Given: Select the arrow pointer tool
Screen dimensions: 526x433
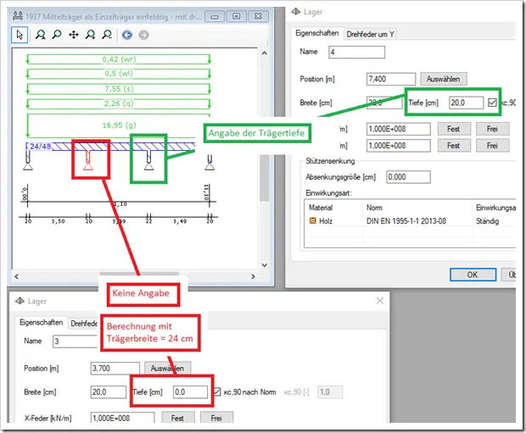Looking at the screenshot, I should tap(20, 35).
